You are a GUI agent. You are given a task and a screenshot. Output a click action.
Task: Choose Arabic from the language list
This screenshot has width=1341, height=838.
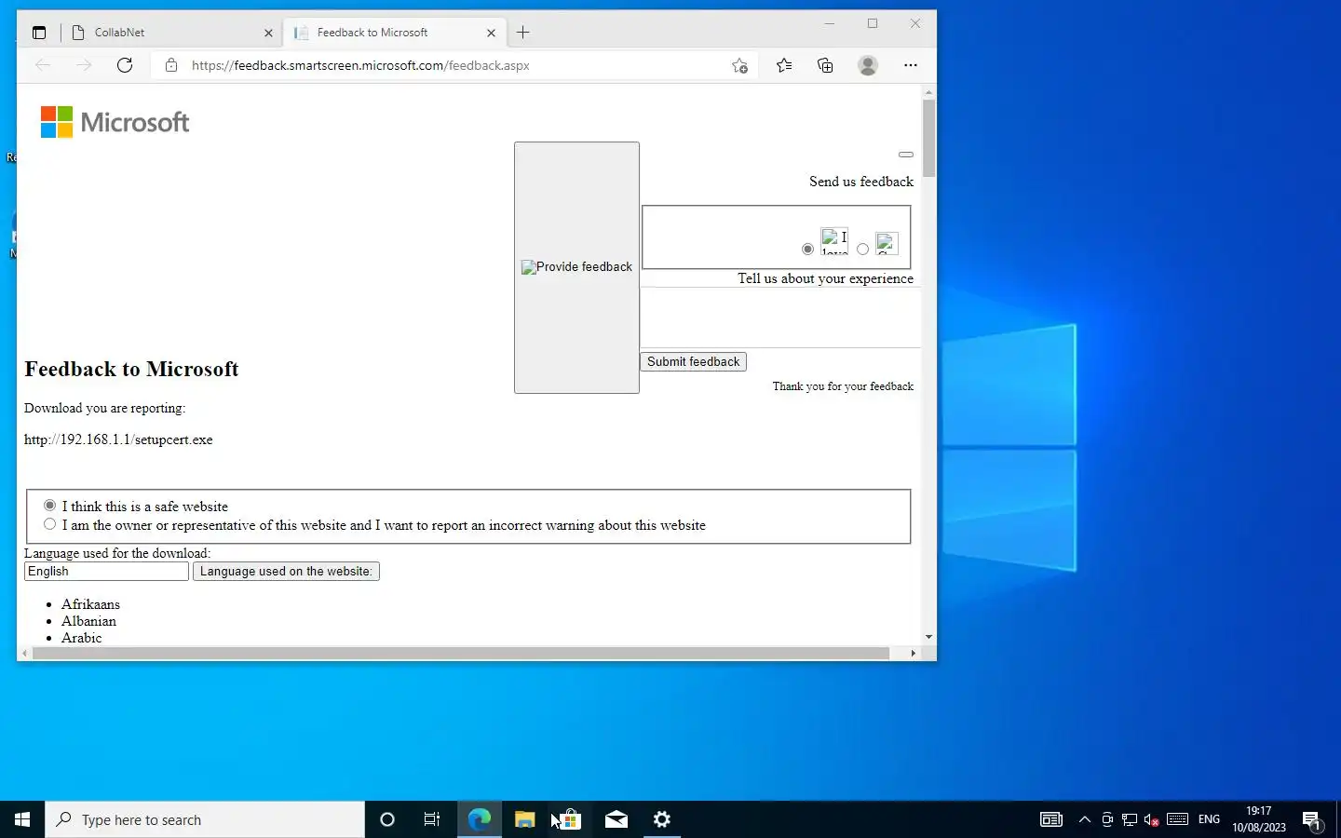pyautogui.click(x=81, y=638)
